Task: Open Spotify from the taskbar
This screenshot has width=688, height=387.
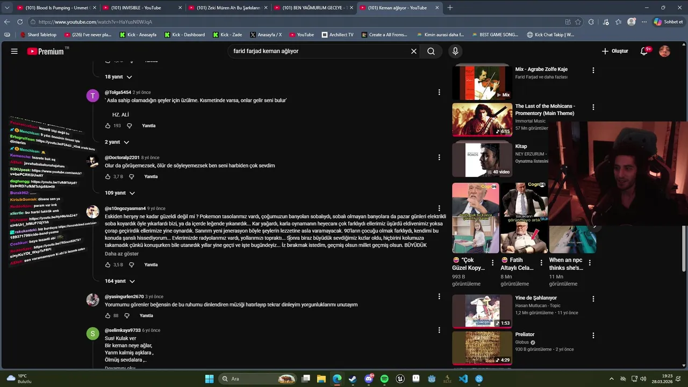Action: tap(384, 379)
